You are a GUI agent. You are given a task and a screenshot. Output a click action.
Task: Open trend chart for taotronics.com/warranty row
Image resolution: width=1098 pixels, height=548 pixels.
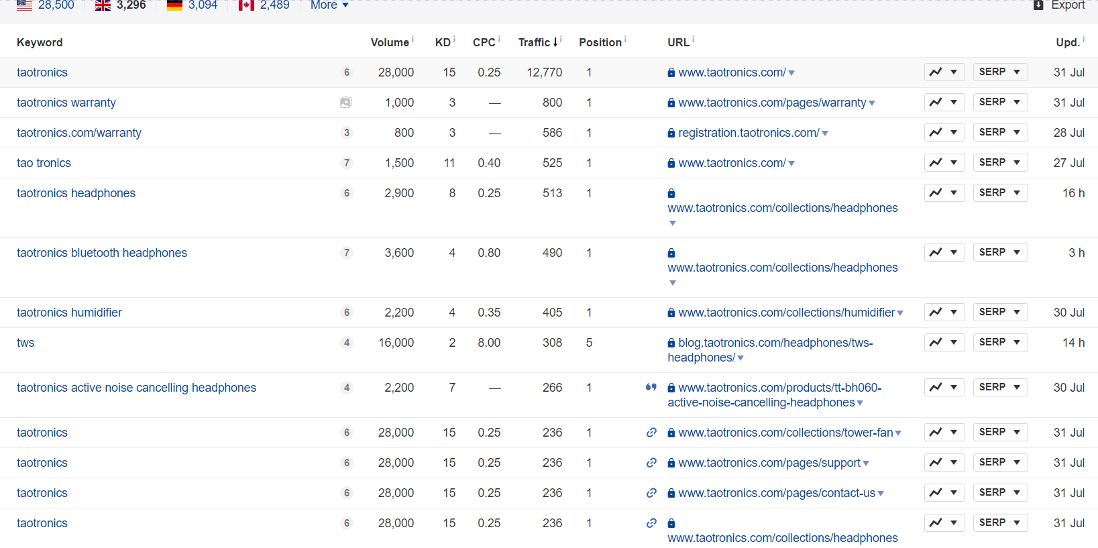click(944, 132)
